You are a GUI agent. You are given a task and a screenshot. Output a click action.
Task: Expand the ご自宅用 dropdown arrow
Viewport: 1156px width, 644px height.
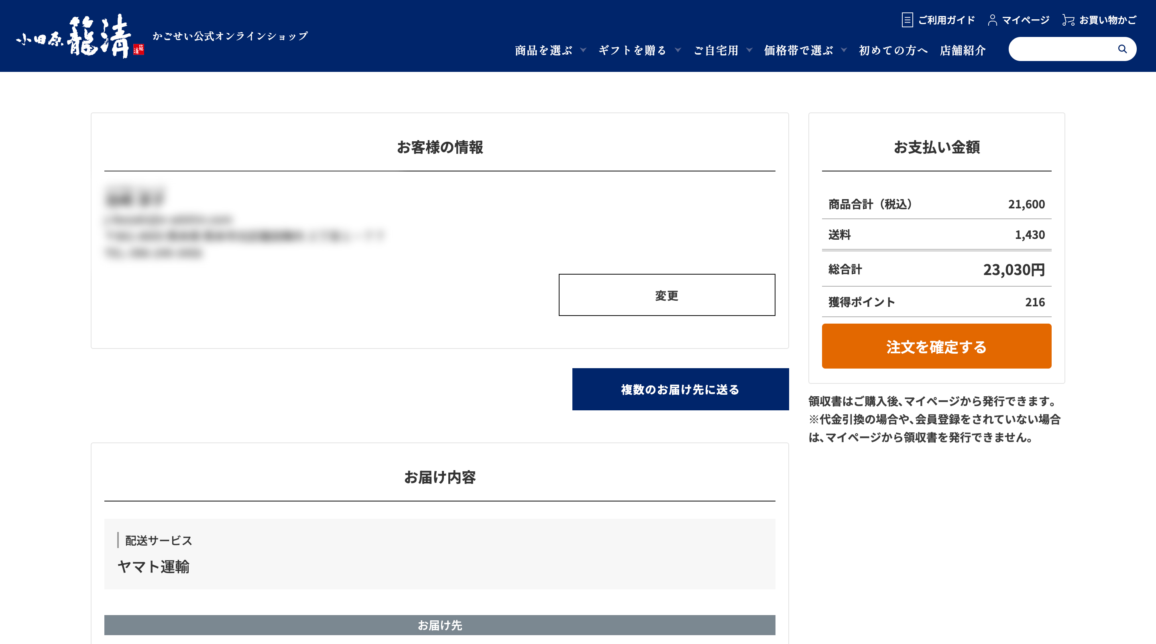click(749, 50)
